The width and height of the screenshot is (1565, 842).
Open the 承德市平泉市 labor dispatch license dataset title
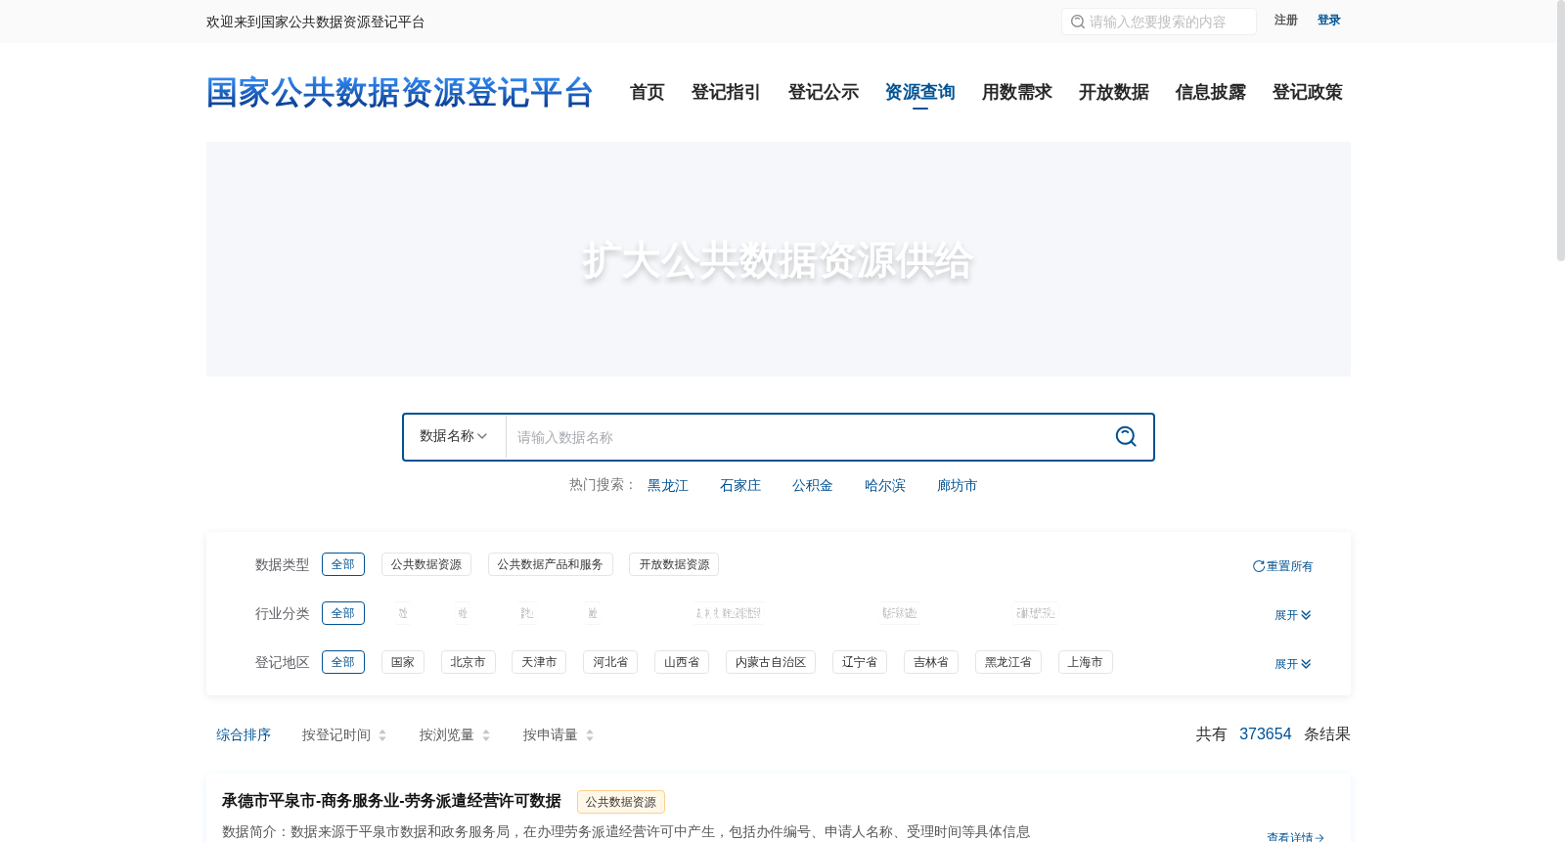[x=391, y=801]
